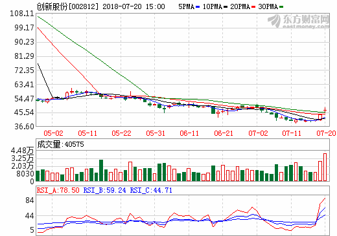Click the 2.03万 volume axis label
Image resolution: width=337 pixels, height=236 pixels.
click(x=23, y=166)
